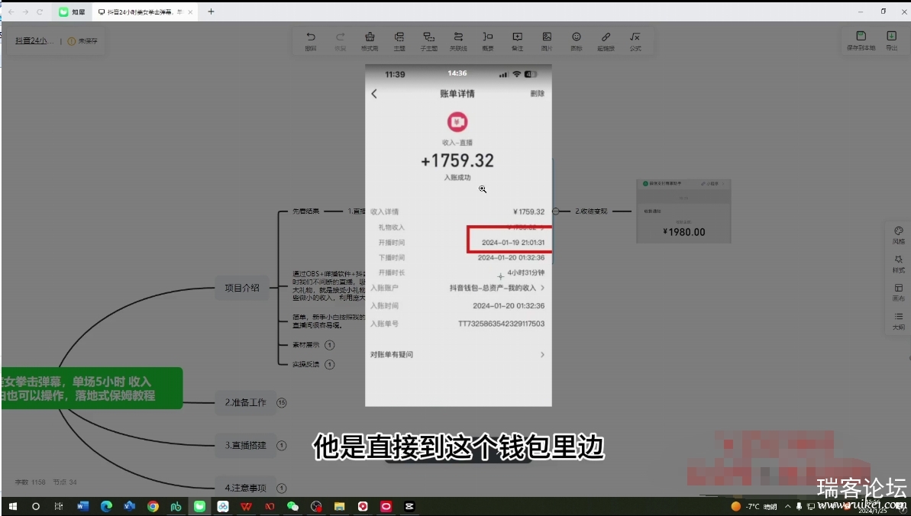
Task: Export the mind map (导出)
Action: click(892, 40)
